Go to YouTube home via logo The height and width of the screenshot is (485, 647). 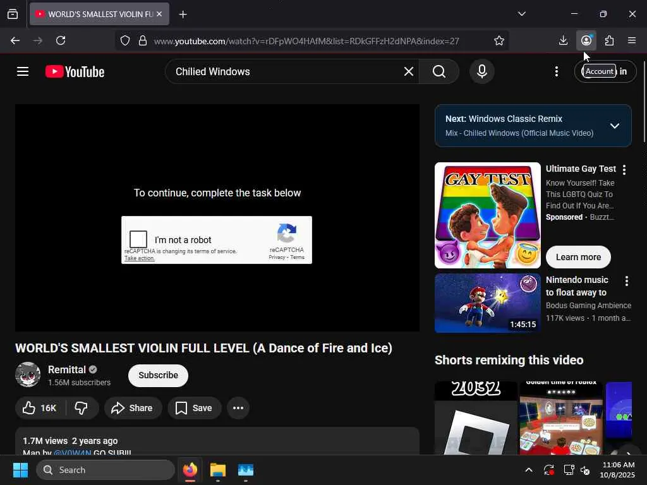pyautogui.click(x=75, y=72)
